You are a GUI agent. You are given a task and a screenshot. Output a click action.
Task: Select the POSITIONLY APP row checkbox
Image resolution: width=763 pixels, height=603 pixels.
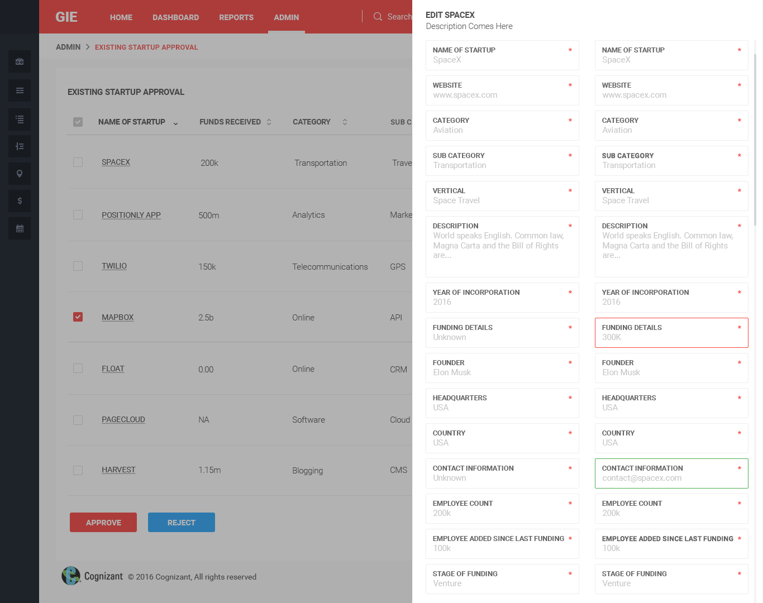78,215
